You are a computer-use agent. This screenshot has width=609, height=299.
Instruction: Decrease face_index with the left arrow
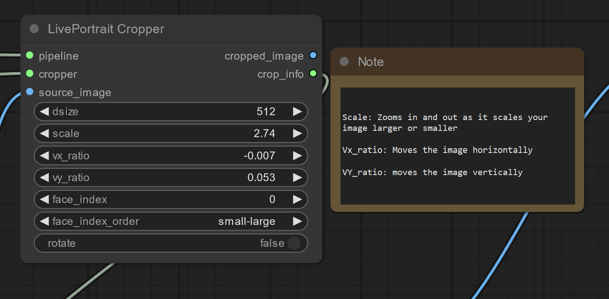(44, 199)
